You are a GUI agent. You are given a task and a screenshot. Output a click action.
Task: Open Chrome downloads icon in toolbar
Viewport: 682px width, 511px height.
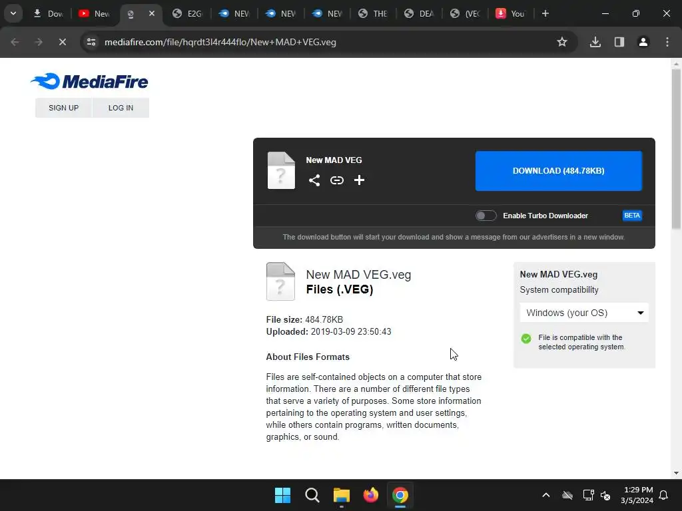click(595, 42)
